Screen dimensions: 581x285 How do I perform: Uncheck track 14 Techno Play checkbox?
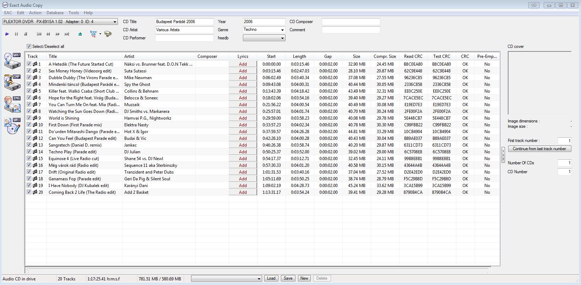[29, 152]
